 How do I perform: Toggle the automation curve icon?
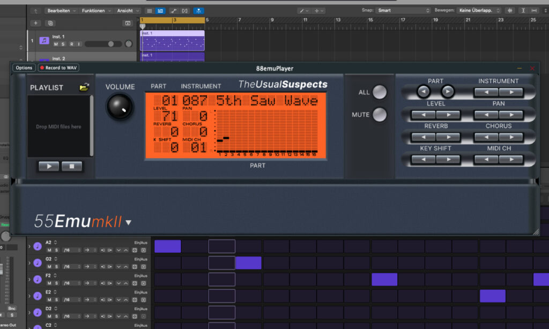[x=173, y=11]
